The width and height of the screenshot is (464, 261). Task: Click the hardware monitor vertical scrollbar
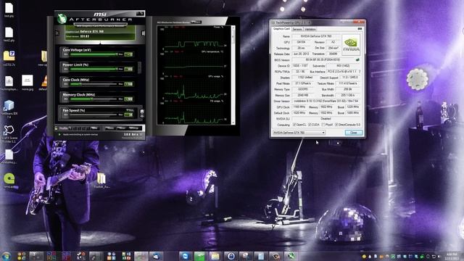click(x=233, y=75)
